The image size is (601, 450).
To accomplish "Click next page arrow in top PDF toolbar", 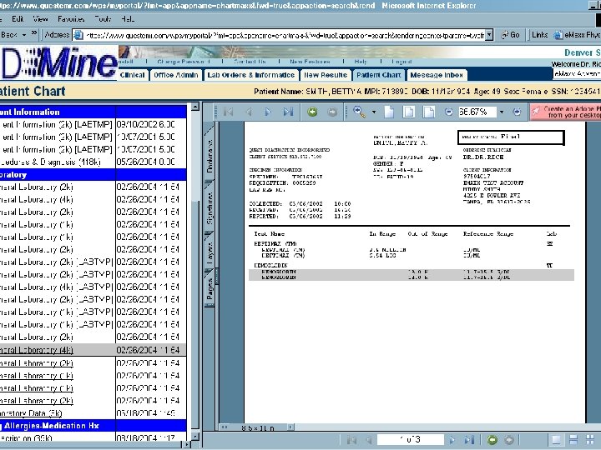I will pyautogui.click(x=267, y=112).
